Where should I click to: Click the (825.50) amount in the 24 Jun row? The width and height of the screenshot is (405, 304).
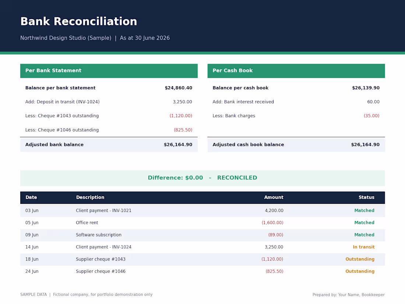pyautogui.click(x=274, y=272)
